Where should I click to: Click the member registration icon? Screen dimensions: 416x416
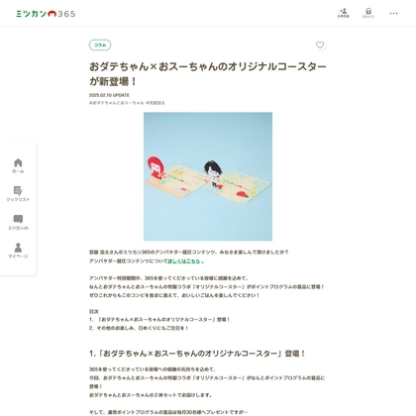tap(344, 13)
